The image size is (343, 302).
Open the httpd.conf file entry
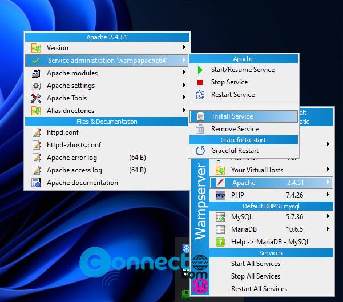107,132
